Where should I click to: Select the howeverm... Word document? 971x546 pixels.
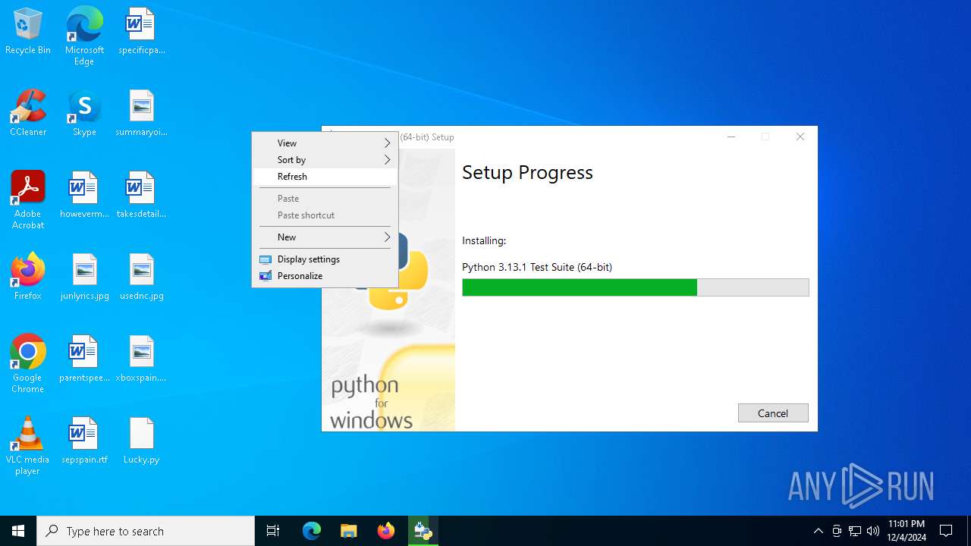(84, 196)
